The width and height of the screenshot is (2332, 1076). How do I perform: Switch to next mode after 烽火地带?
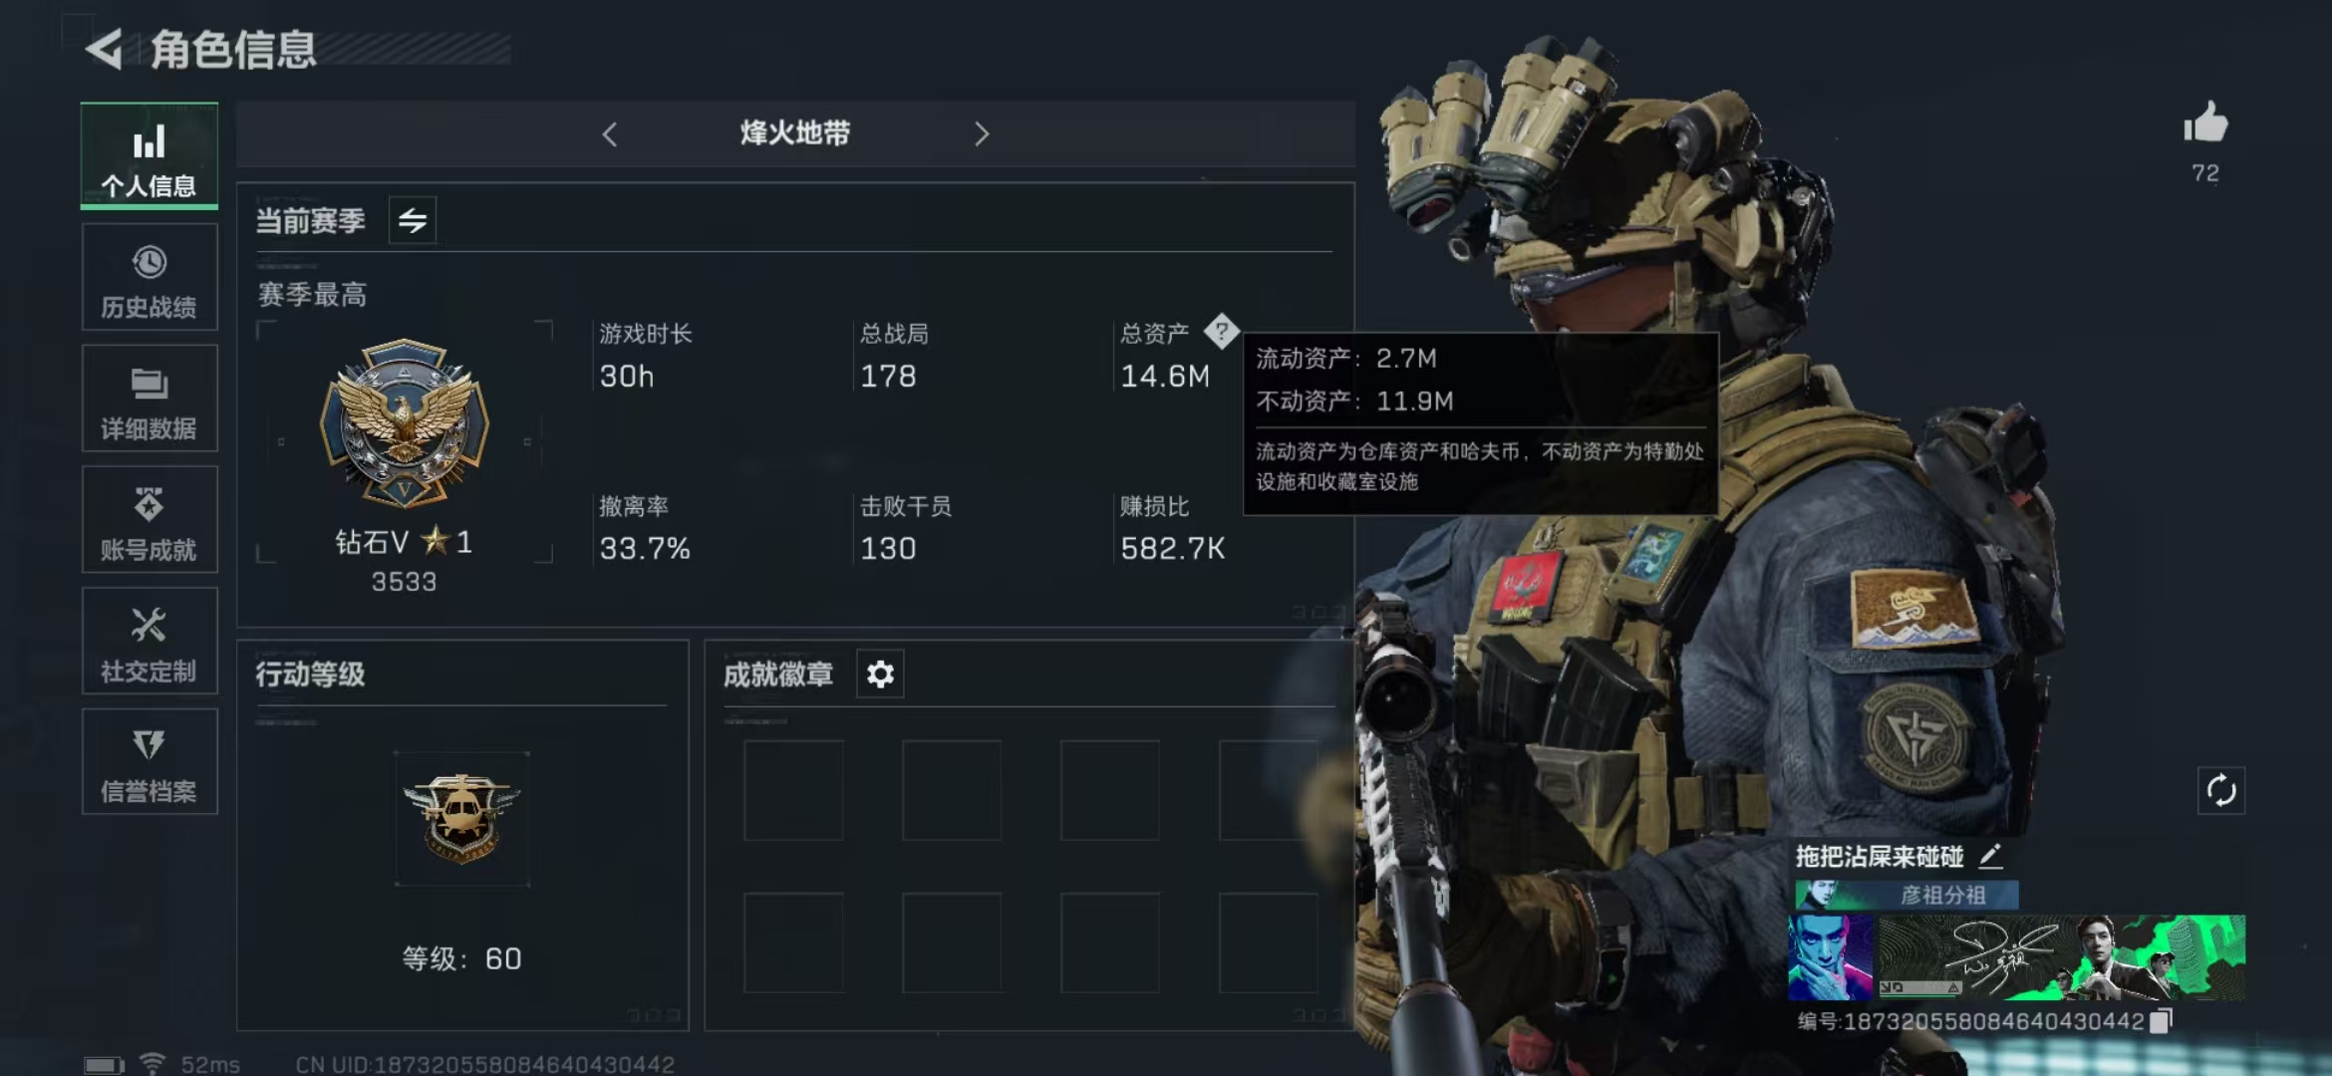click(x=982, y=134)
